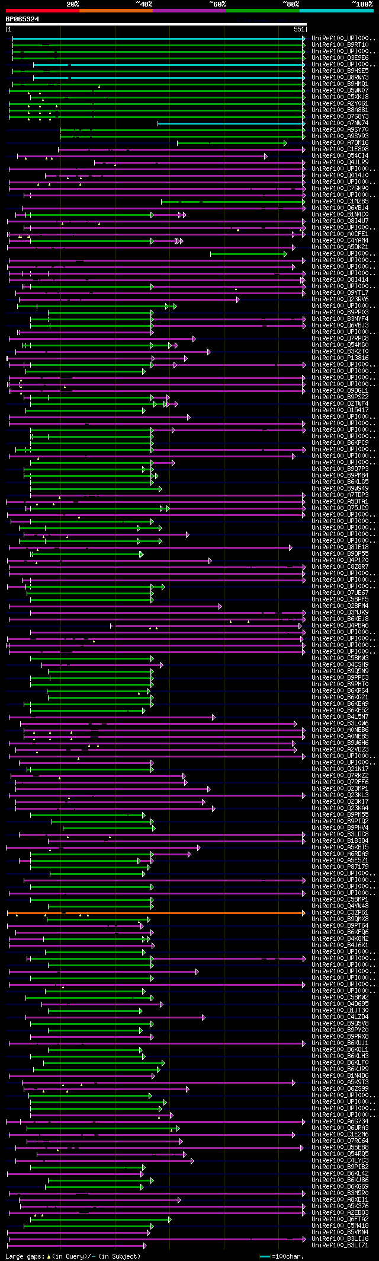This screenshot has height=1261, width=379.
Task: Select the UniRef100_Q3MJK9 label
Action: (340, 612)
